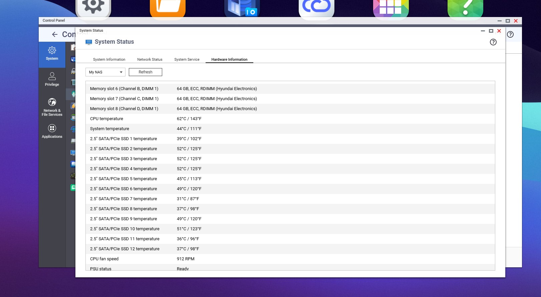541x297 pixels.
Task: Close the System Status window
Action: [499, 31]
